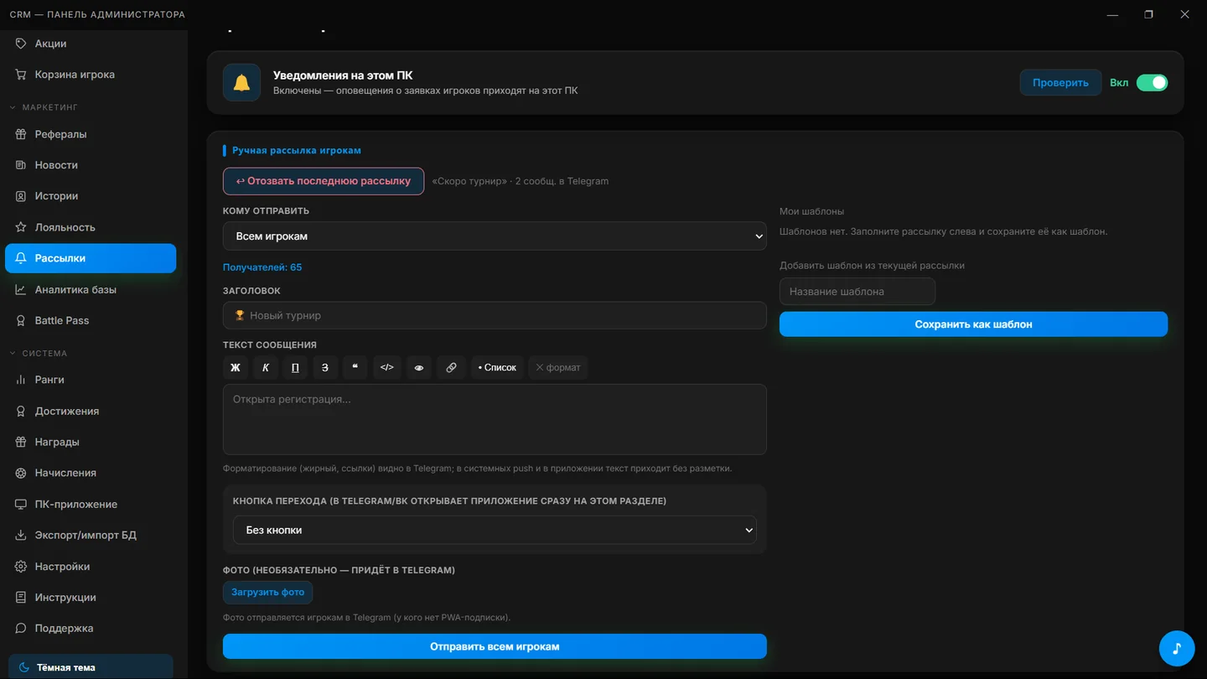Apply strikethrough with the З button
1207x679 pixels.
pos(325,367)
